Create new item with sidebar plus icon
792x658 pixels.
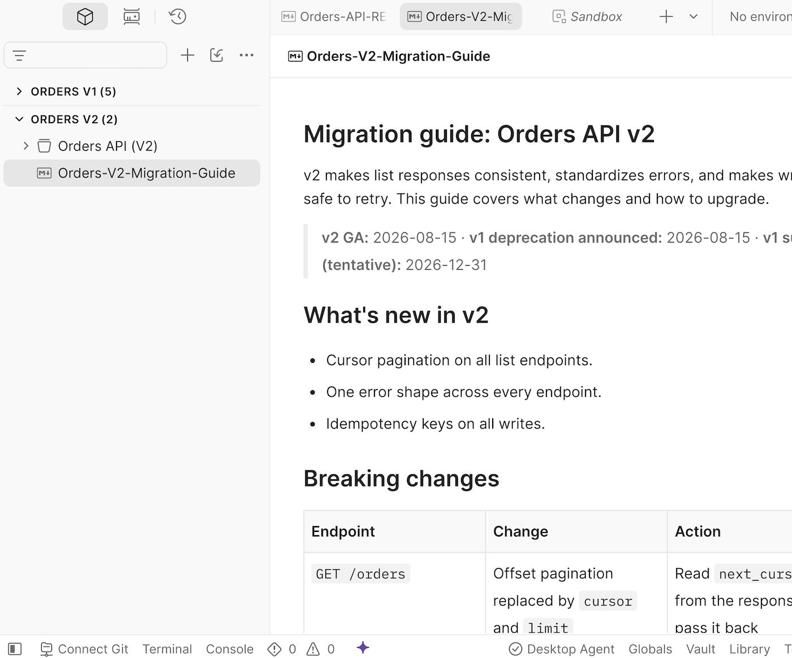tap(187, 55)
